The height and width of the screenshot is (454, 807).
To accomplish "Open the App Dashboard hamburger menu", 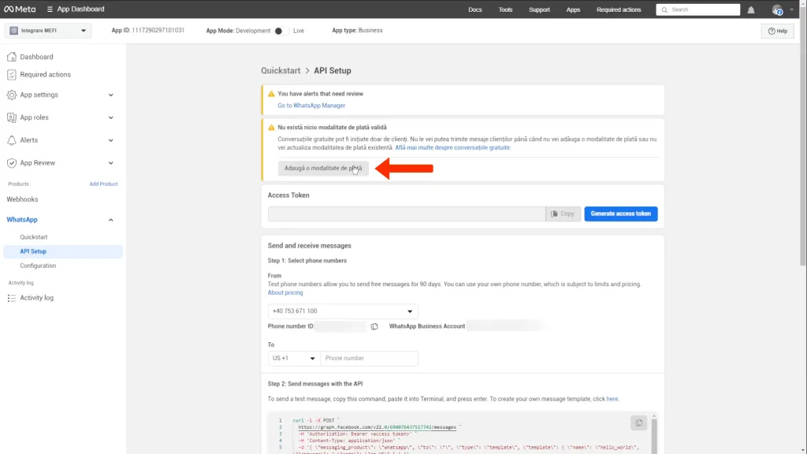I will (x=50, y=9).
